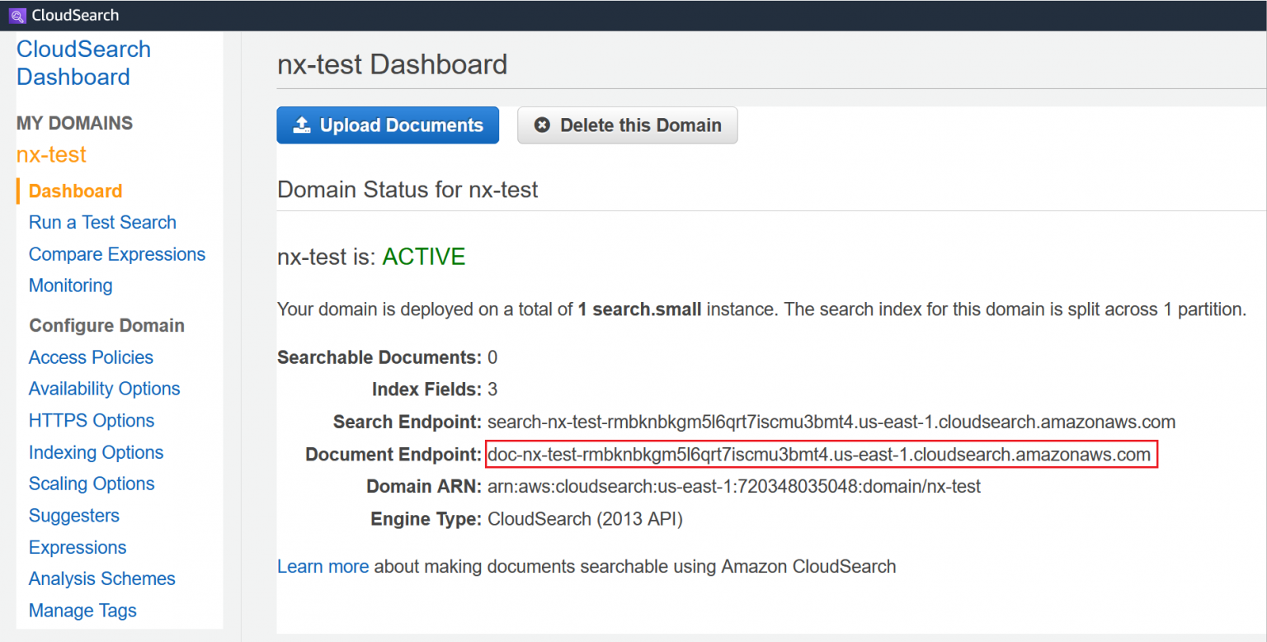Open Availability Options configuration
Image resolution: width=1267 pixels, height=642 pixels.
pos(104,389)
